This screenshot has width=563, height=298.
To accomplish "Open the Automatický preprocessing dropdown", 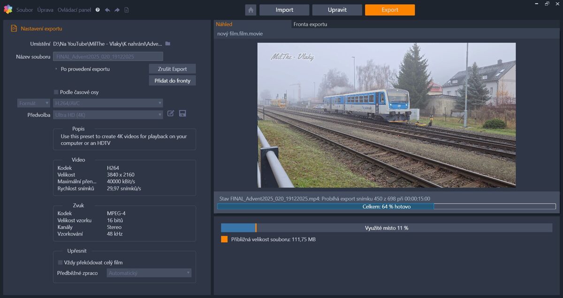I will click(149, 273).
